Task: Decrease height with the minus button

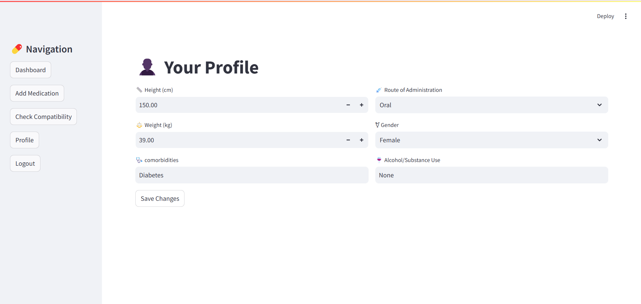Action: point(348,105)
